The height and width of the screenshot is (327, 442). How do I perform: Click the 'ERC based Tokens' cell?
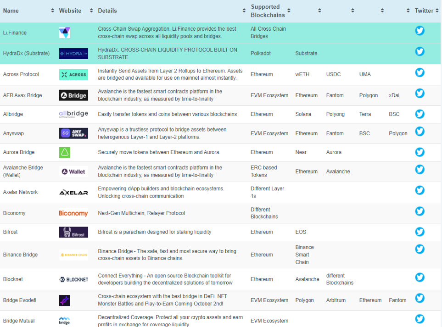(263, 171)
